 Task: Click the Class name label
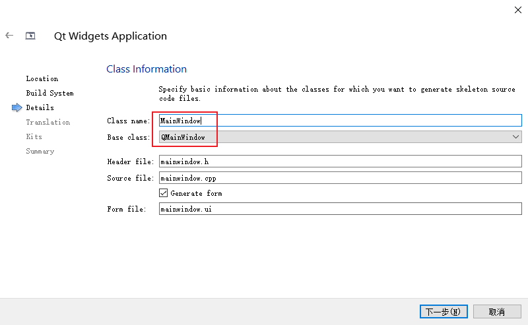point(129,121)
